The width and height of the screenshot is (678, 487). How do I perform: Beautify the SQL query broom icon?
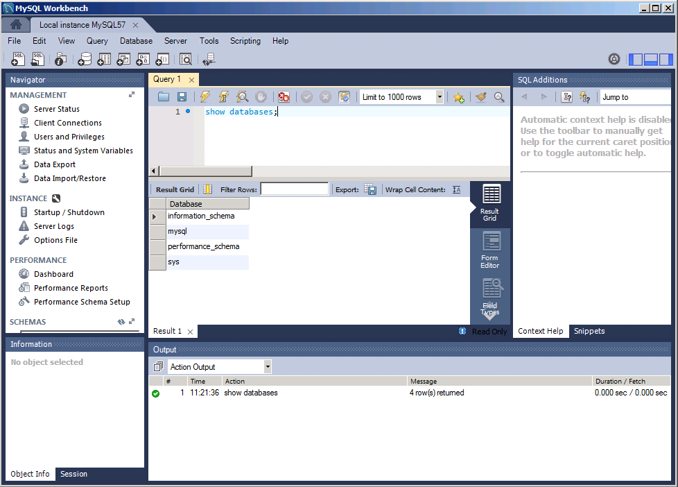pos(481,97)
